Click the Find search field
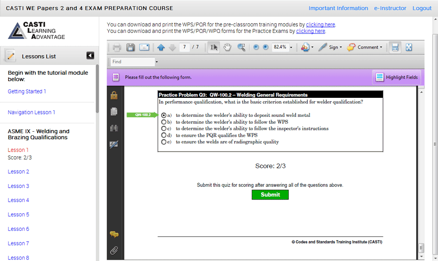 (x=133, y=62)
